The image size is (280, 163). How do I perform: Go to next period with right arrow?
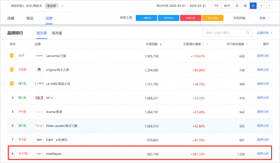270,6
